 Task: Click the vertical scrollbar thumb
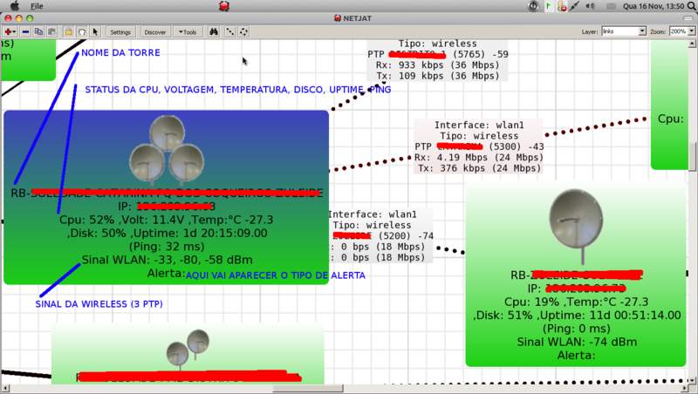[x=692, y=157]
